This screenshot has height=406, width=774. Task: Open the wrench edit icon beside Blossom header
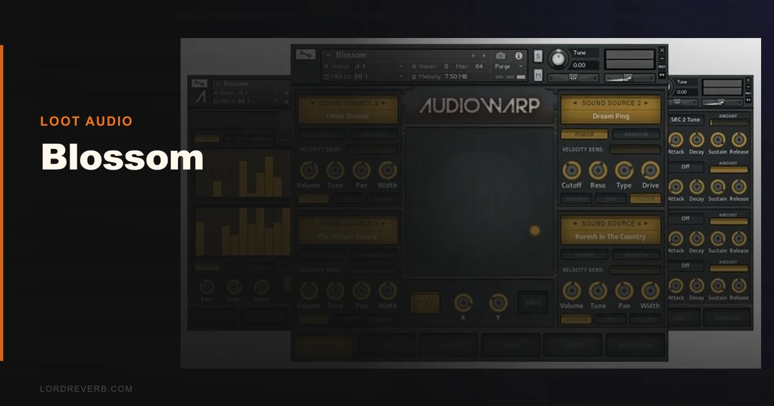[x=306, y=55]
